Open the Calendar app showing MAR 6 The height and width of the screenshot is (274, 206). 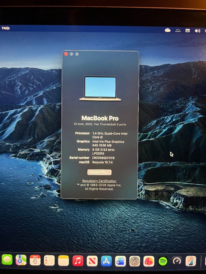pos(35,260)
